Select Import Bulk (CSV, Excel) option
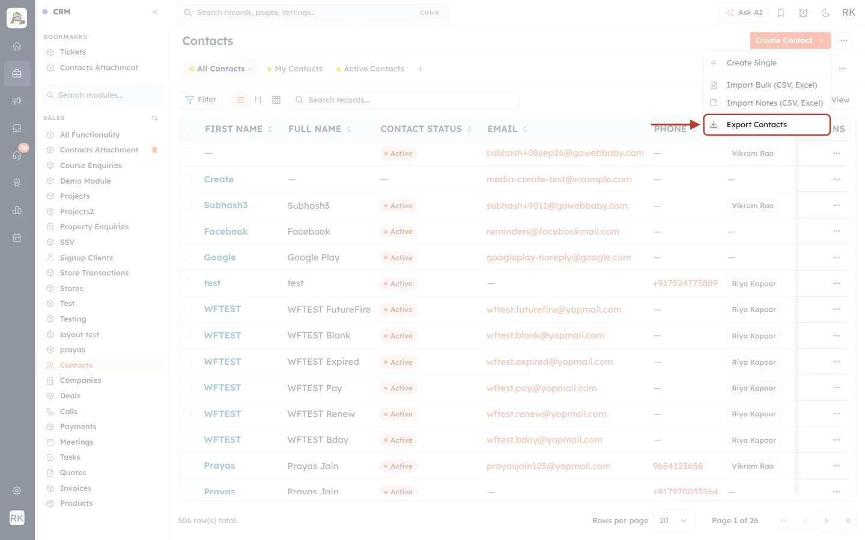Screen dimensions: 865x540 click(x=766, y=85)
